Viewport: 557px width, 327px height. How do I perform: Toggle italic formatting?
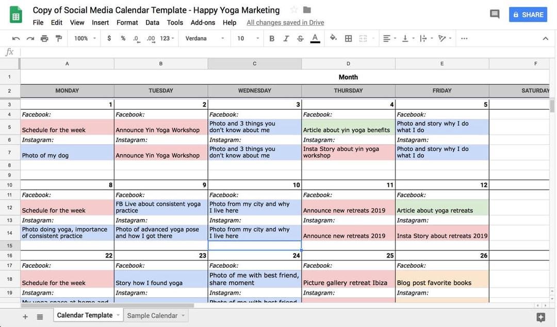coord(286,39)
